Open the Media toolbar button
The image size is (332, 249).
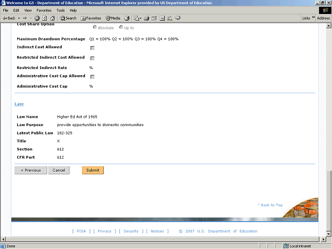113,18
